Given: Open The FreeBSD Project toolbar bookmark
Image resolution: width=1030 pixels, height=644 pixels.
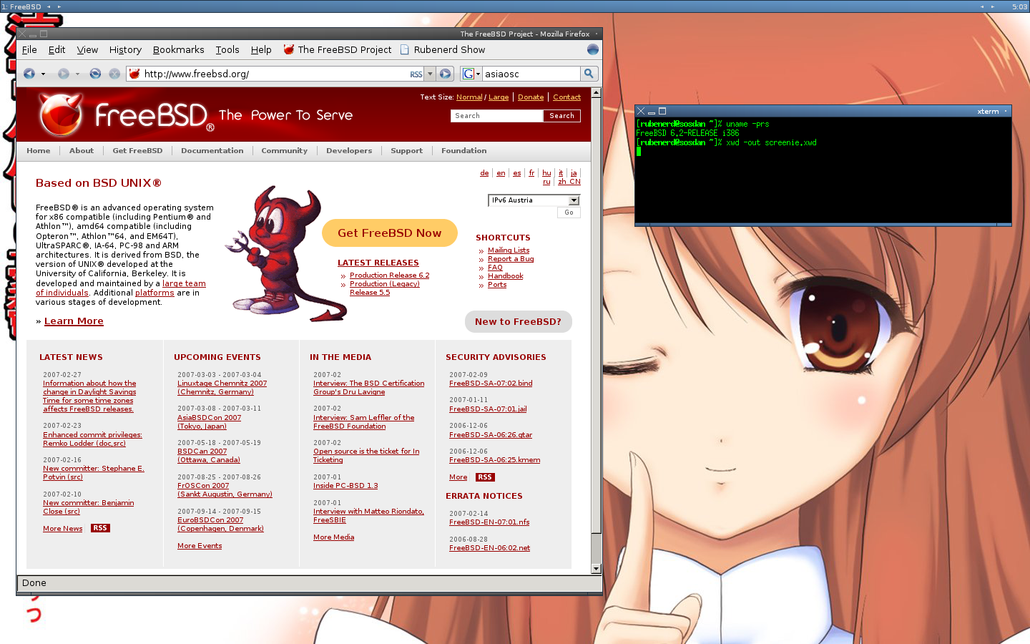Looking at the screenshot, I should (x=338, y=49).
